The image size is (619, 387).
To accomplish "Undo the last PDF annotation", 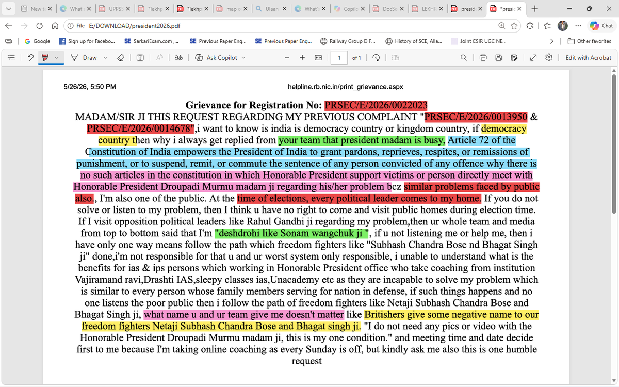I will (30, 58).
